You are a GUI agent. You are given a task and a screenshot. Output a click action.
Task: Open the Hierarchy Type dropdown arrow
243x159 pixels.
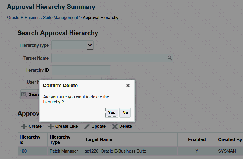(90, 45)
